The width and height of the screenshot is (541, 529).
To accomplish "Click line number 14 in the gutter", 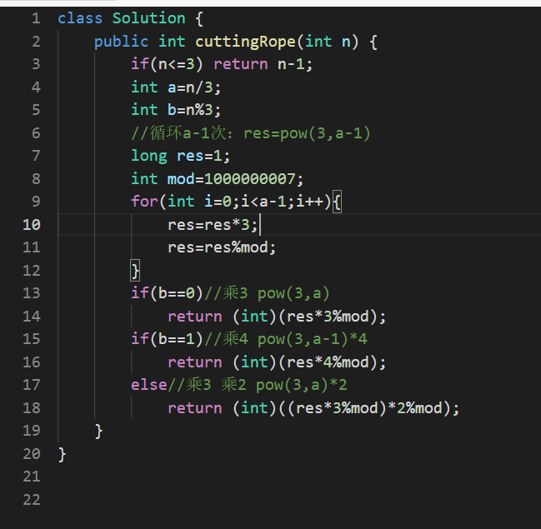I will (x=32, y=317).
